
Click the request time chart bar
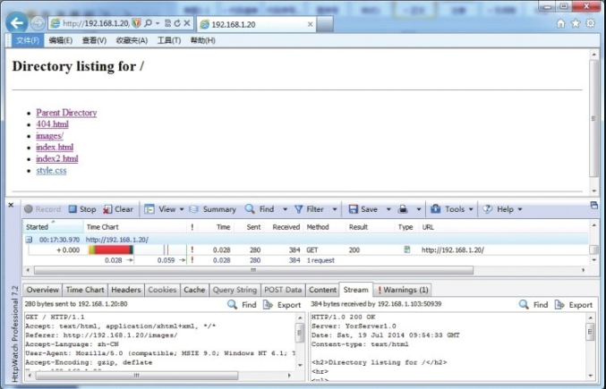tap(111, 249)
